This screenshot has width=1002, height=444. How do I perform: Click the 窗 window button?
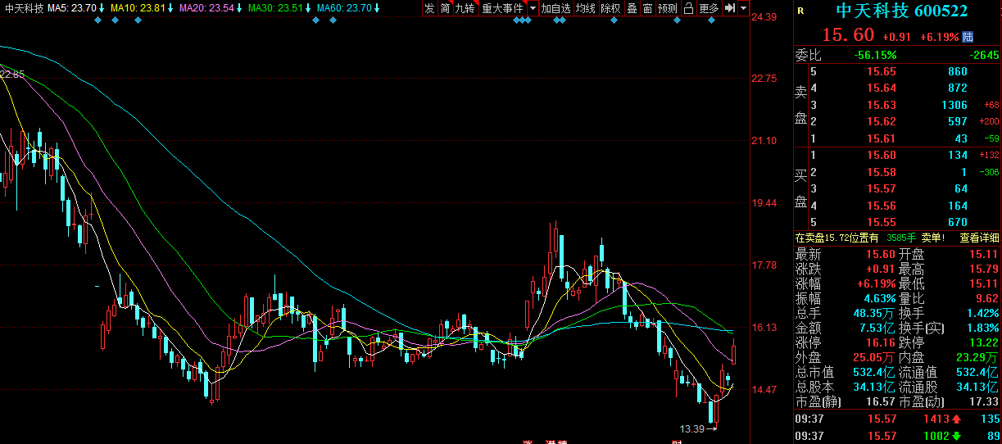(x=647, y=8)
